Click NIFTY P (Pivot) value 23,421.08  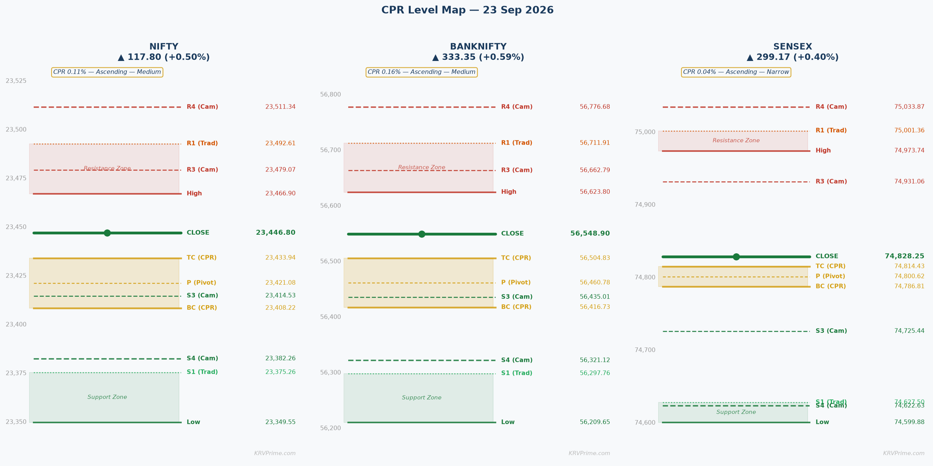tap(280, 283)
